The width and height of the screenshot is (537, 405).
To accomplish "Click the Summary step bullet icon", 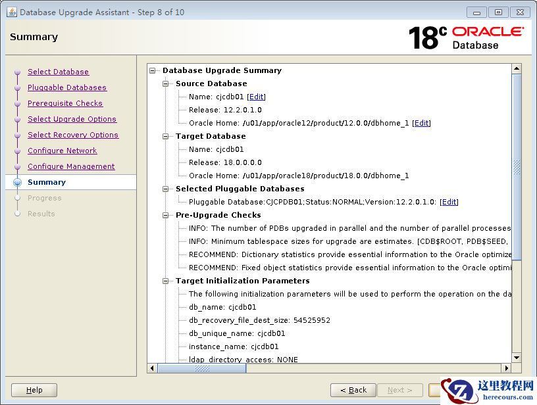I will click(17, 182).
